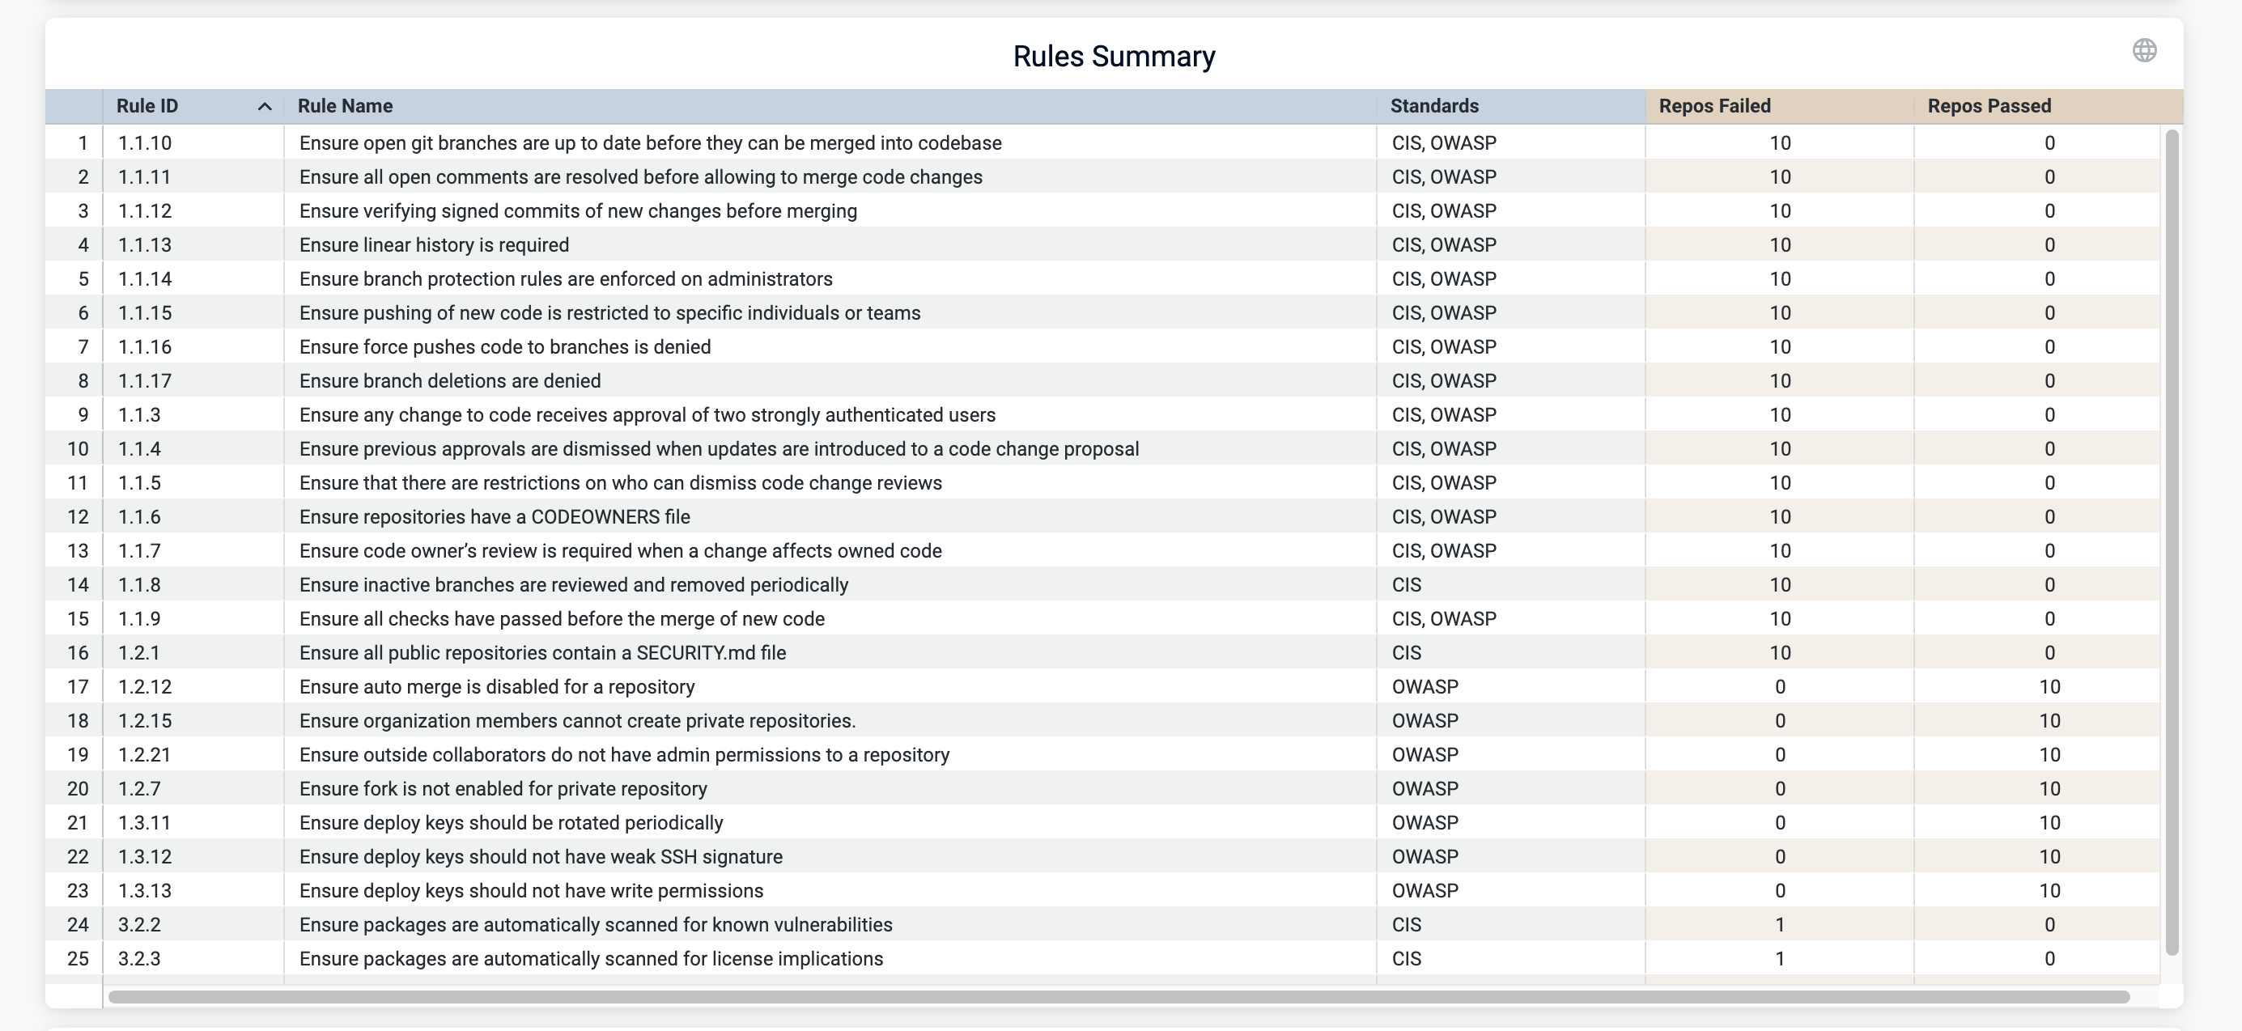Select rule 1.2.1 SECURITY.md row

click(541, 652)
